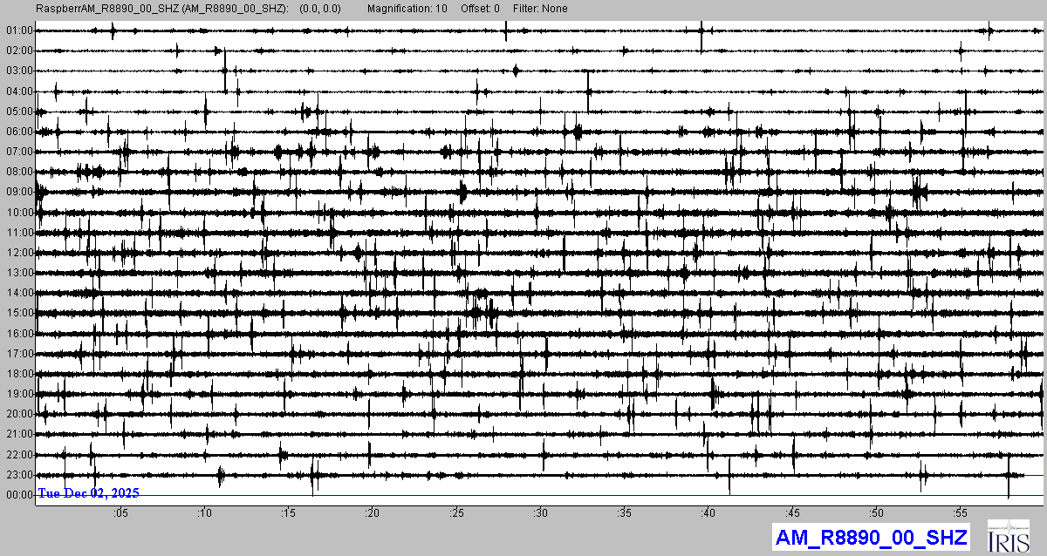Screen dimensions: 1047x556
Task: Select the 01:00 hour row label
Action: (x=19, y=31)
